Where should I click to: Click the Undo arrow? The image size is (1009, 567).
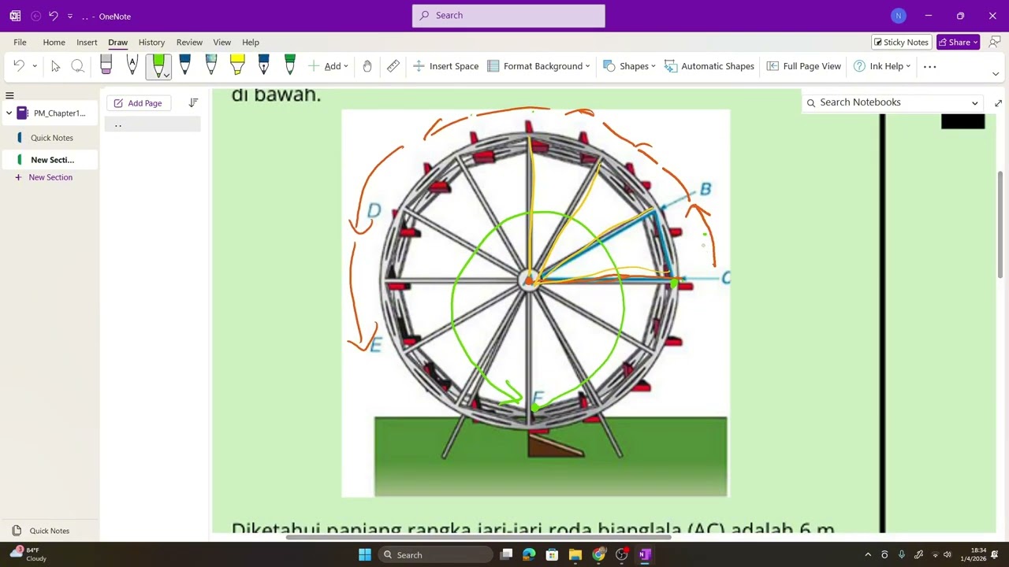click(19, 66)
